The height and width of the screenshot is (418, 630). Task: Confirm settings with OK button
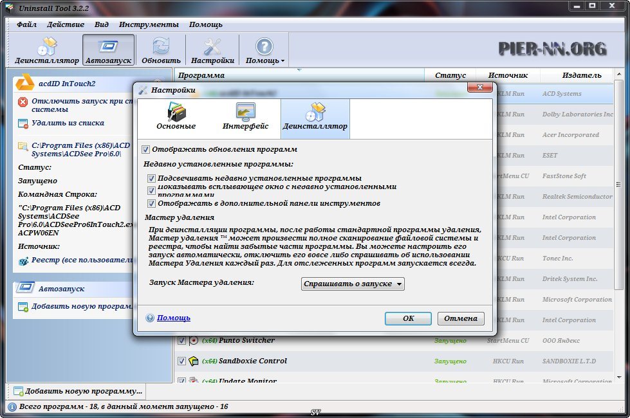pyautogui.click(x=408, y=318)
